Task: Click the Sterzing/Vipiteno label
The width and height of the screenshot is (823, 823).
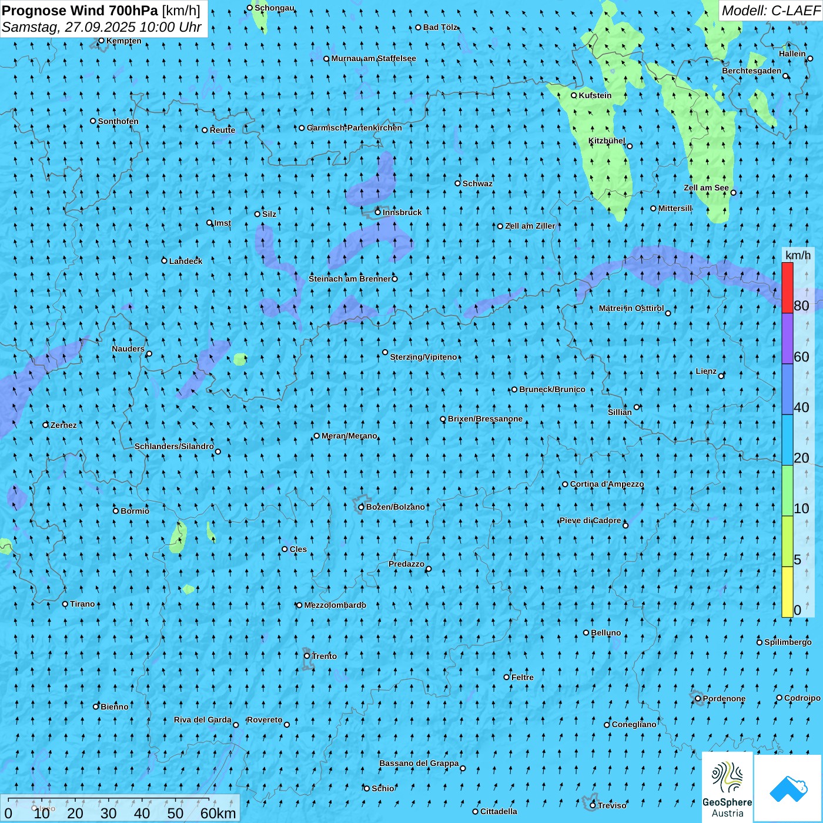Action: pos(423,357)
